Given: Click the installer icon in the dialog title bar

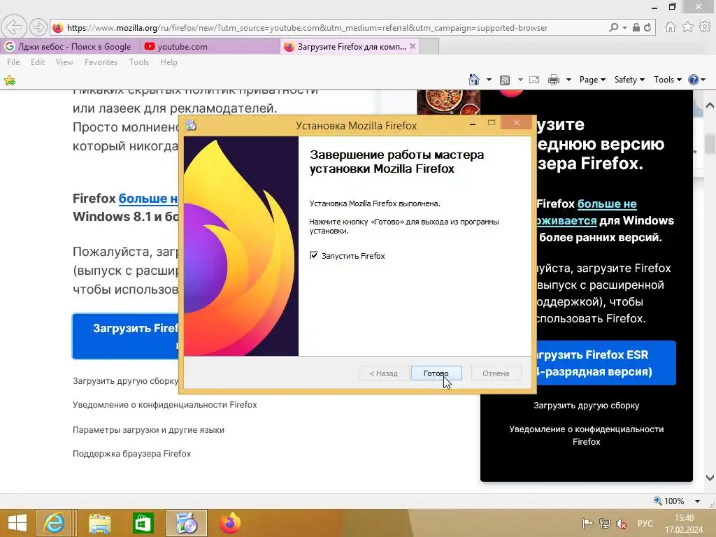Looking at the screenshot, I should point(192,125).
